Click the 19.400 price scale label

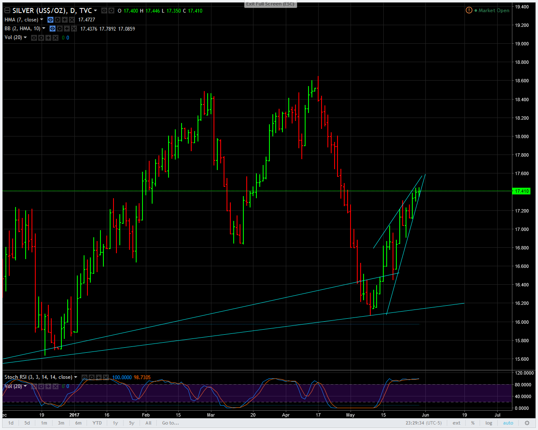[522, 7]
